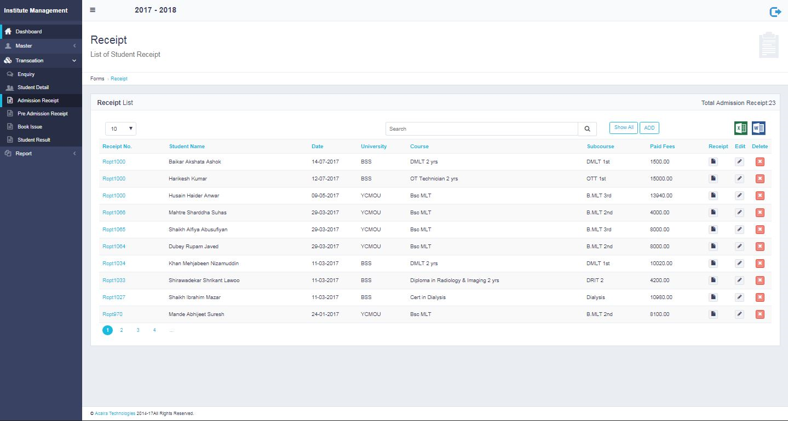The height and width of the screenshot is (421, 788).
Task: Click the Show All button
Action: coord(624,128)
